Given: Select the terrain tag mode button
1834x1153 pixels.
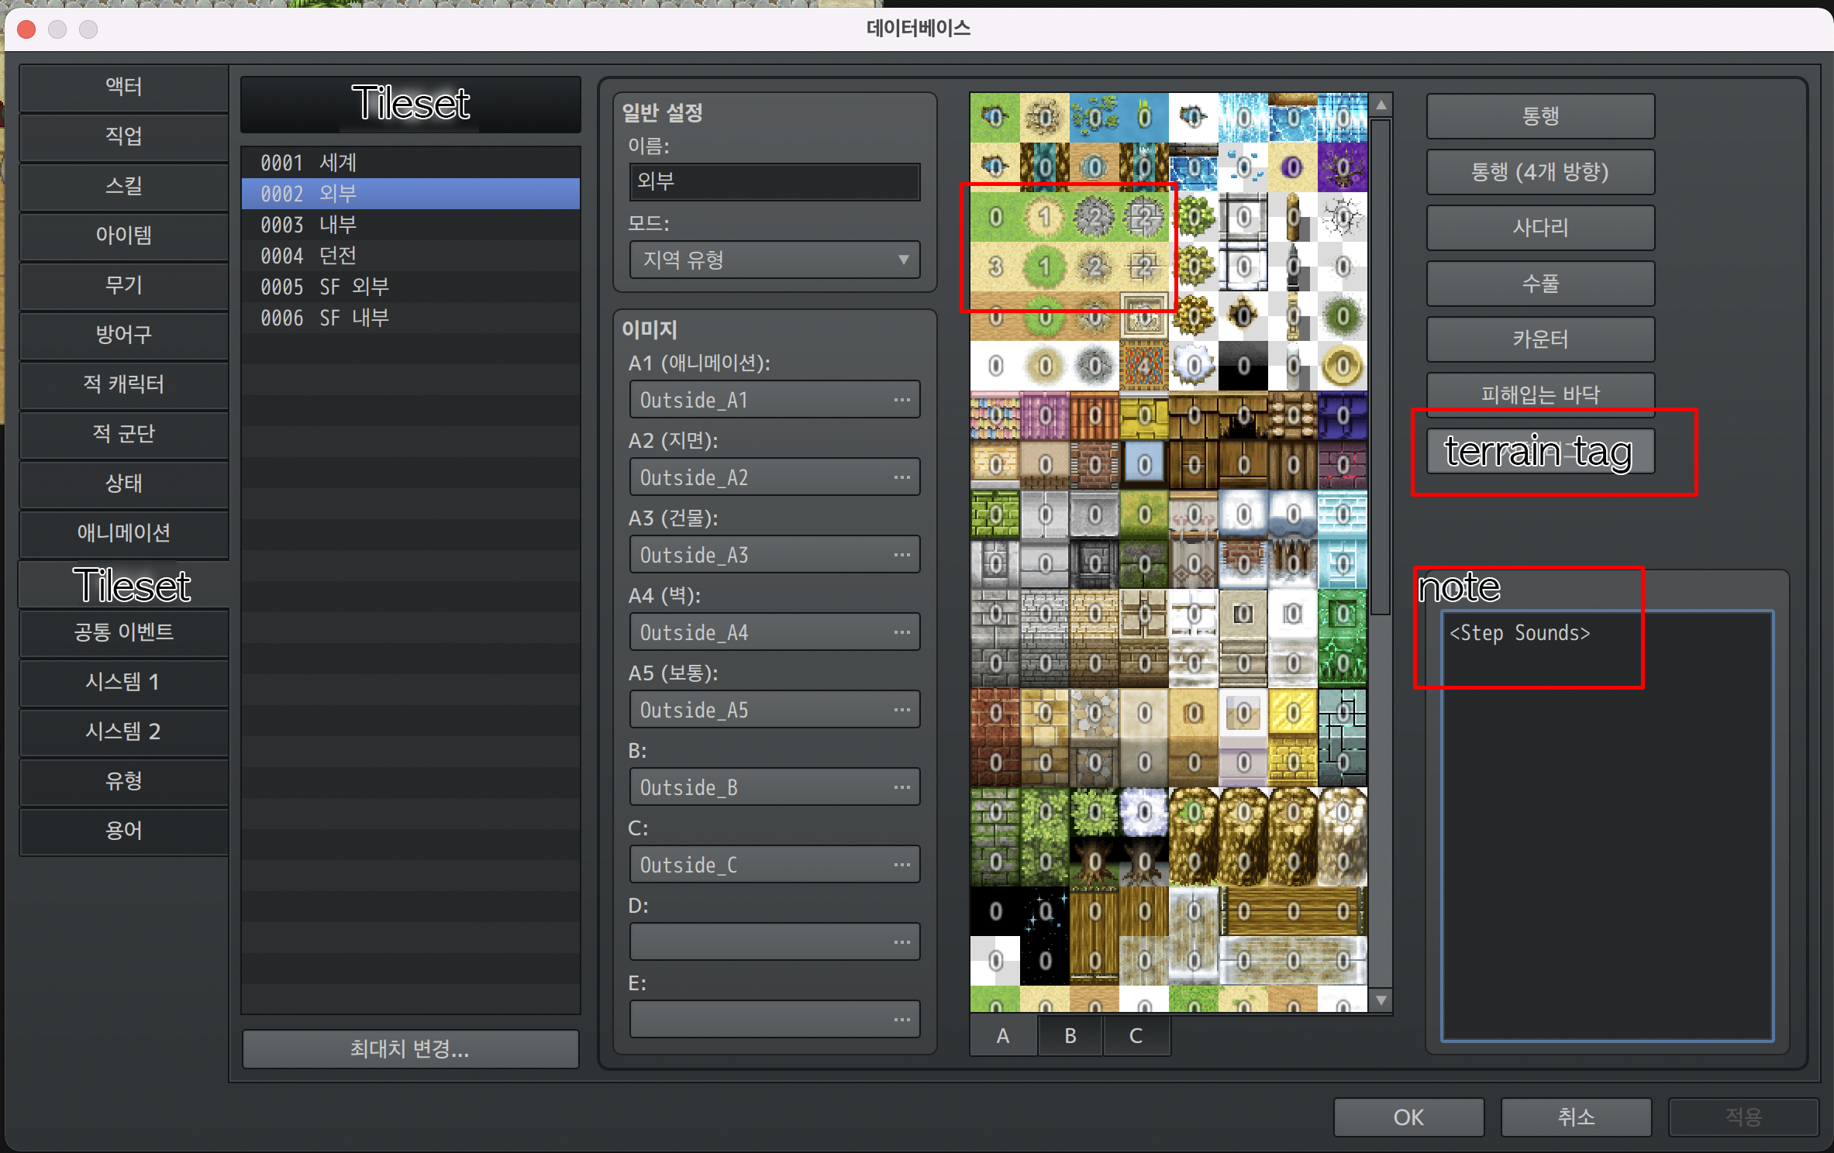Looking at the screenshot, I should click(x=1540, y=451).
